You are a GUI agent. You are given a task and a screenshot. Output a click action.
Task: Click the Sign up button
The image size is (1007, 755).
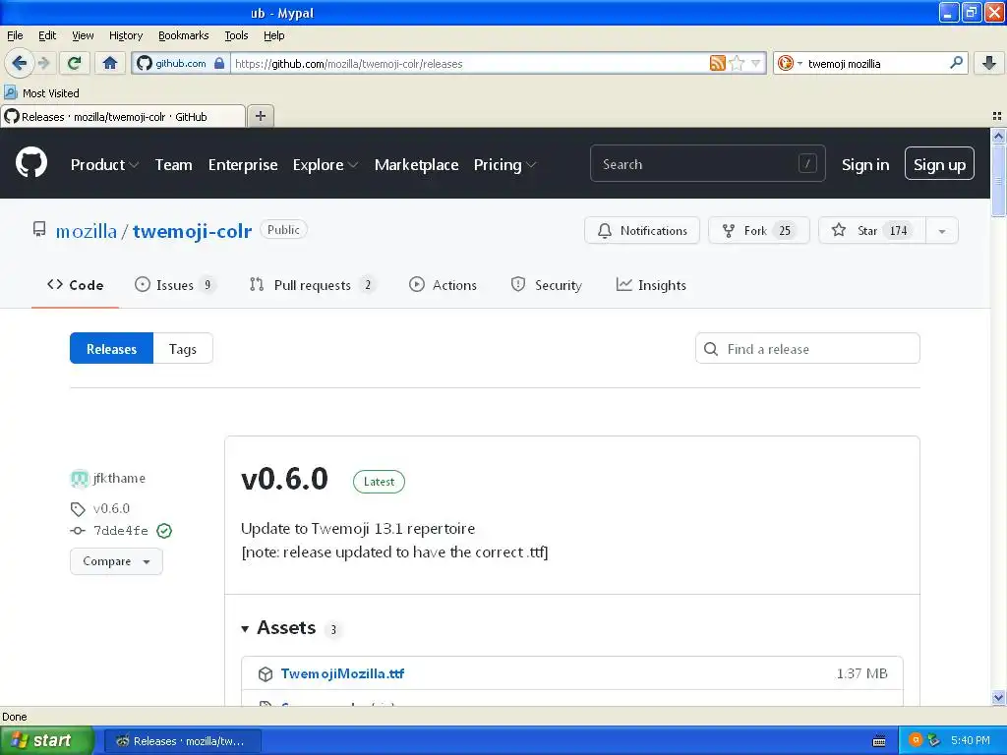click(939, 164)
